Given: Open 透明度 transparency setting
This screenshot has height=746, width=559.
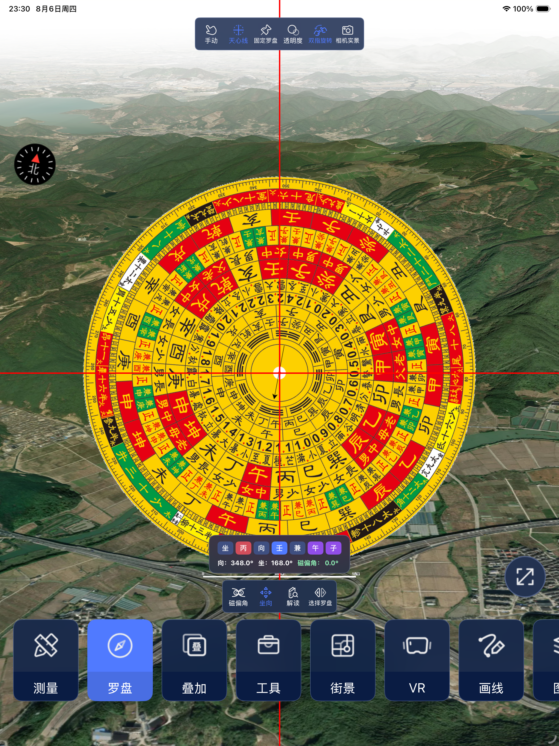Looking at the screenshot, I should (293, 34).
